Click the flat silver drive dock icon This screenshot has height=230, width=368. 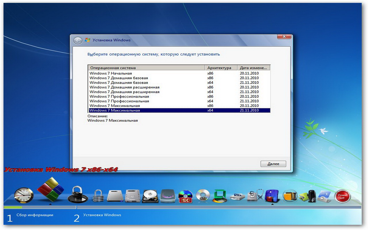point(115,195)
